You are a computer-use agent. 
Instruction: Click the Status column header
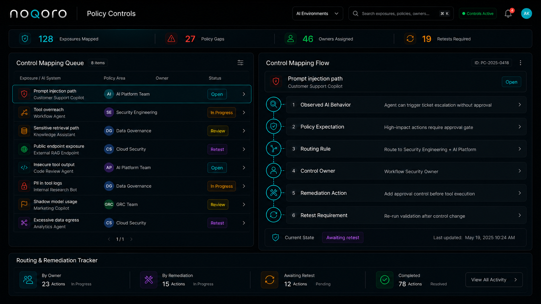tap(215, 78)
